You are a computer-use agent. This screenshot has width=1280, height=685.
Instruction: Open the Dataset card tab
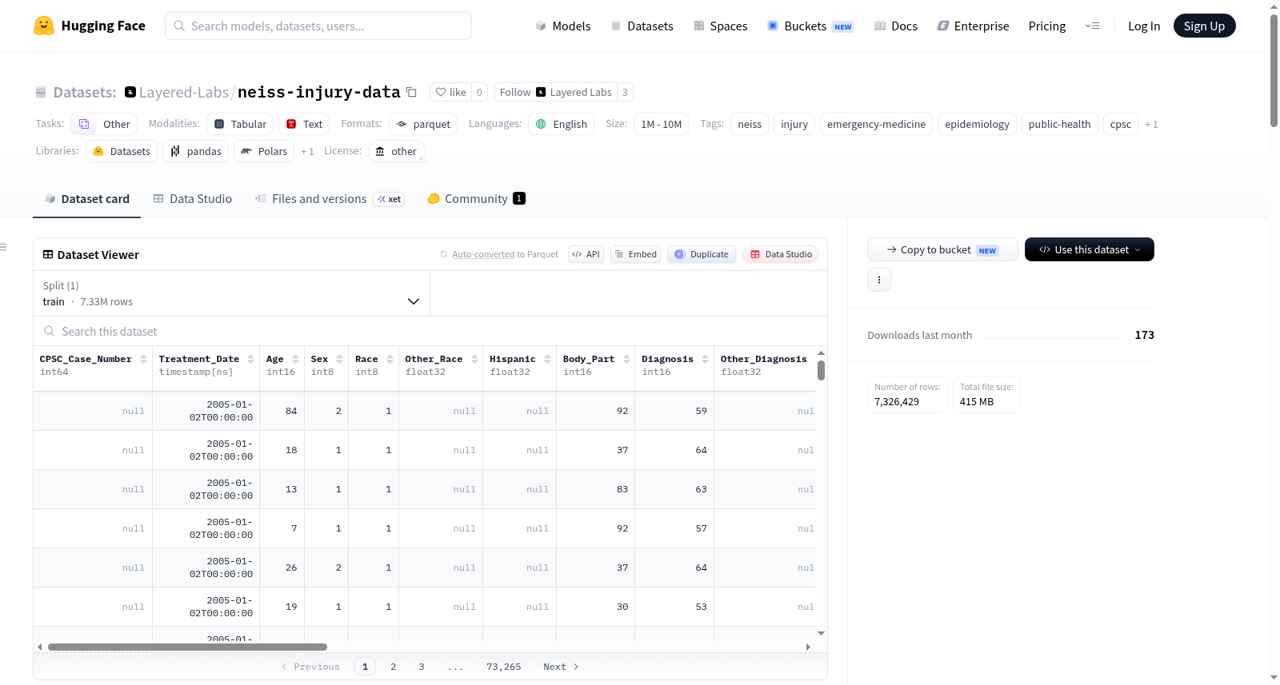tap(86, 198)
